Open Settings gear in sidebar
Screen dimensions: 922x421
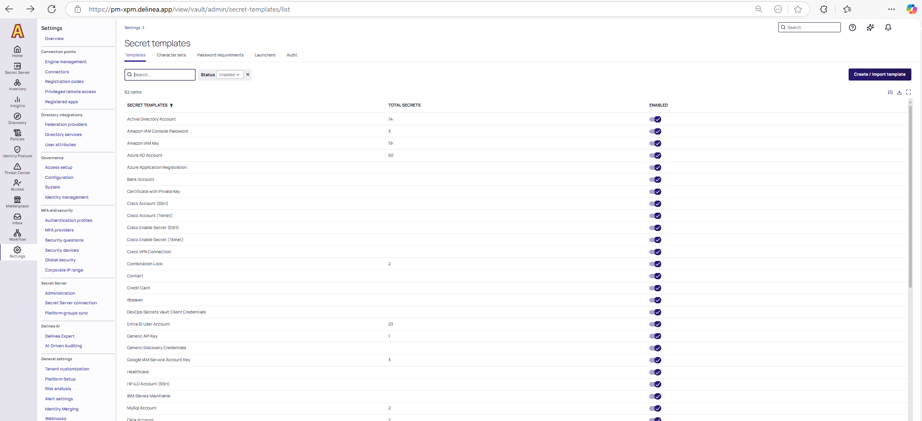coord(17,252)
